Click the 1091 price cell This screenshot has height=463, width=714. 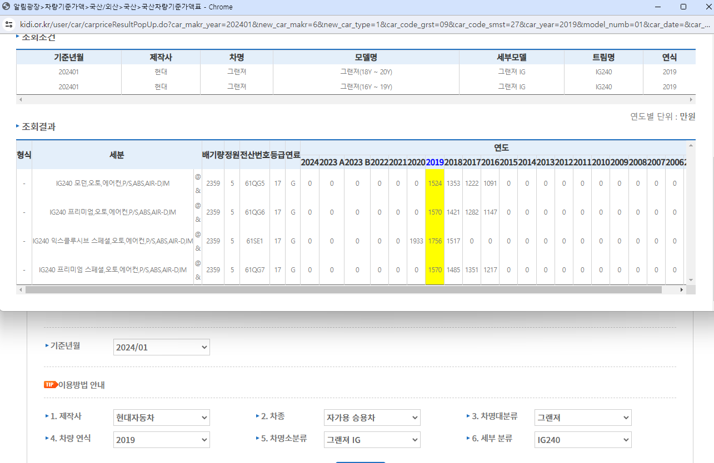[x=490, y=183]
